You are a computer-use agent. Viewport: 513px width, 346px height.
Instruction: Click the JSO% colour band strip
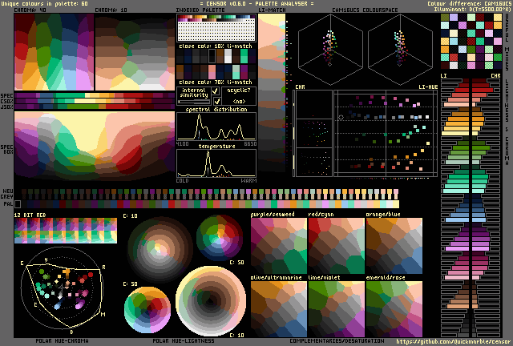(x=95, y=107)
